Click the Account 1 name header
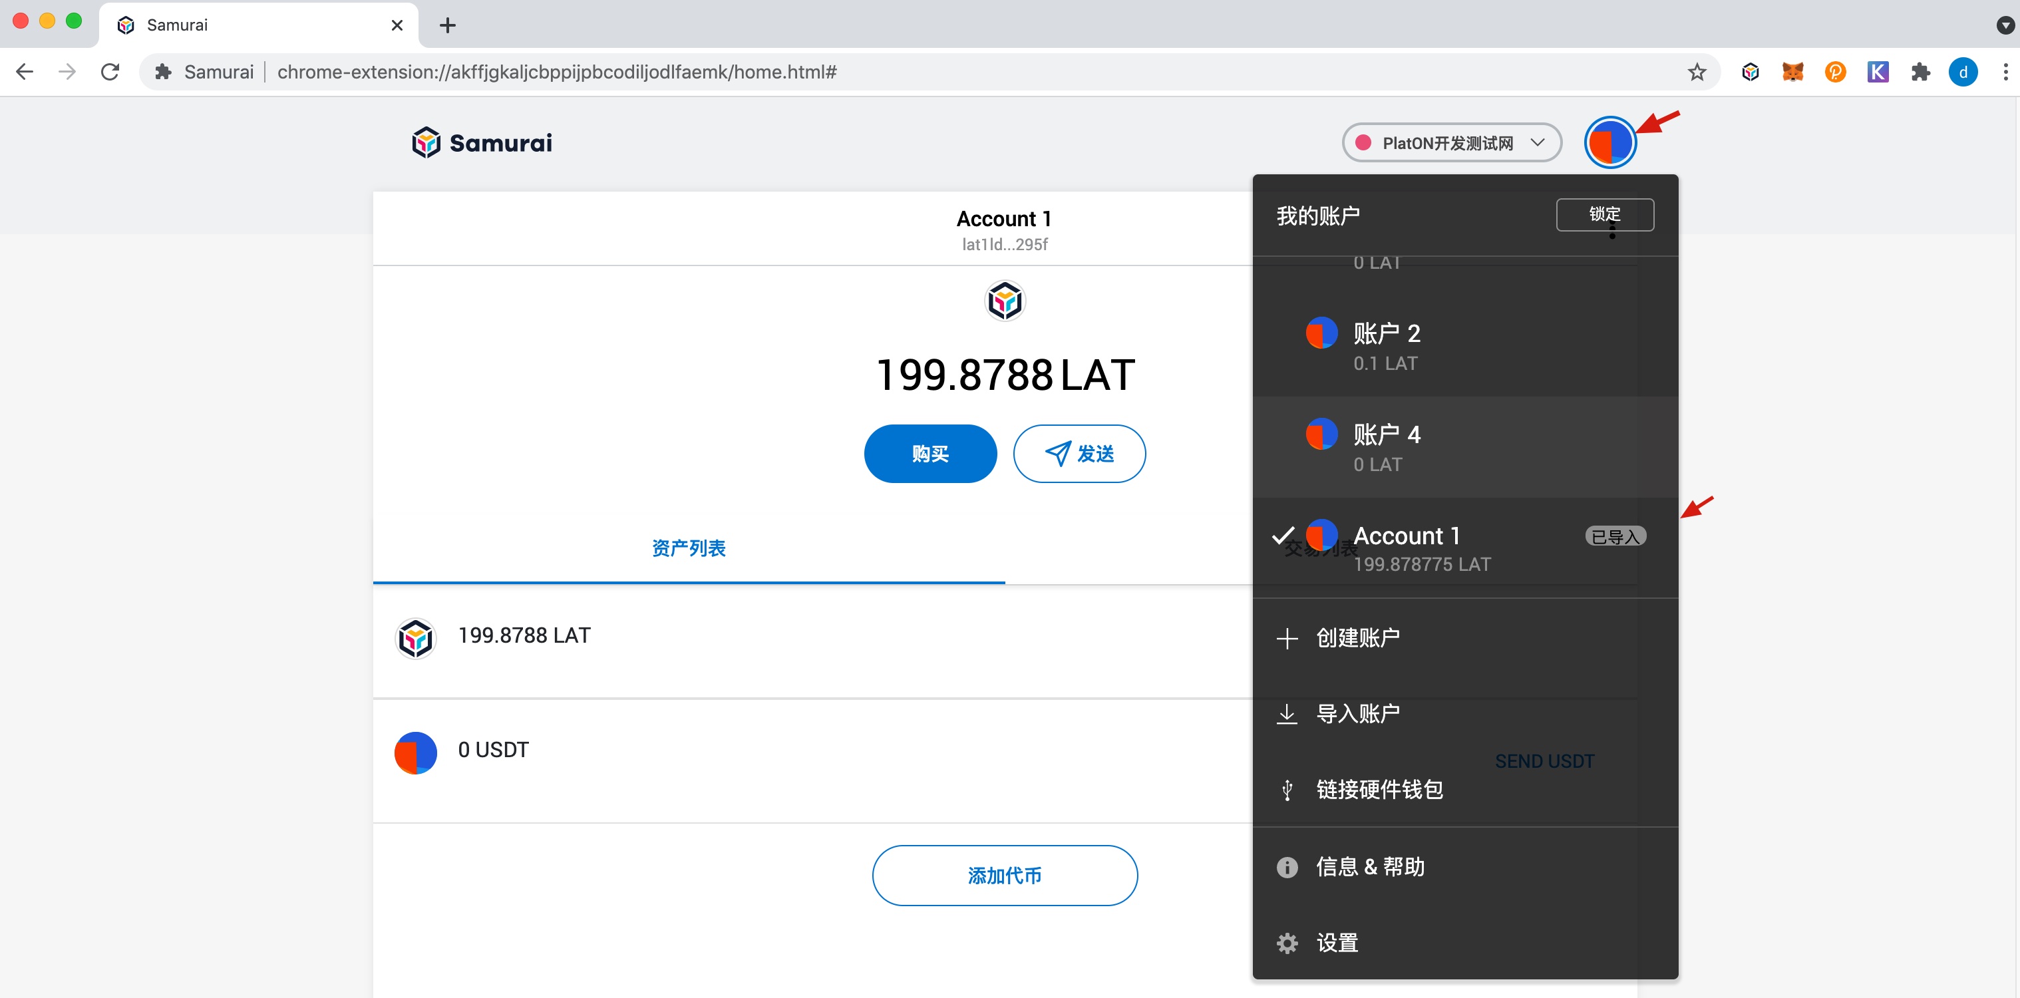 click(x=1004, y=219)
